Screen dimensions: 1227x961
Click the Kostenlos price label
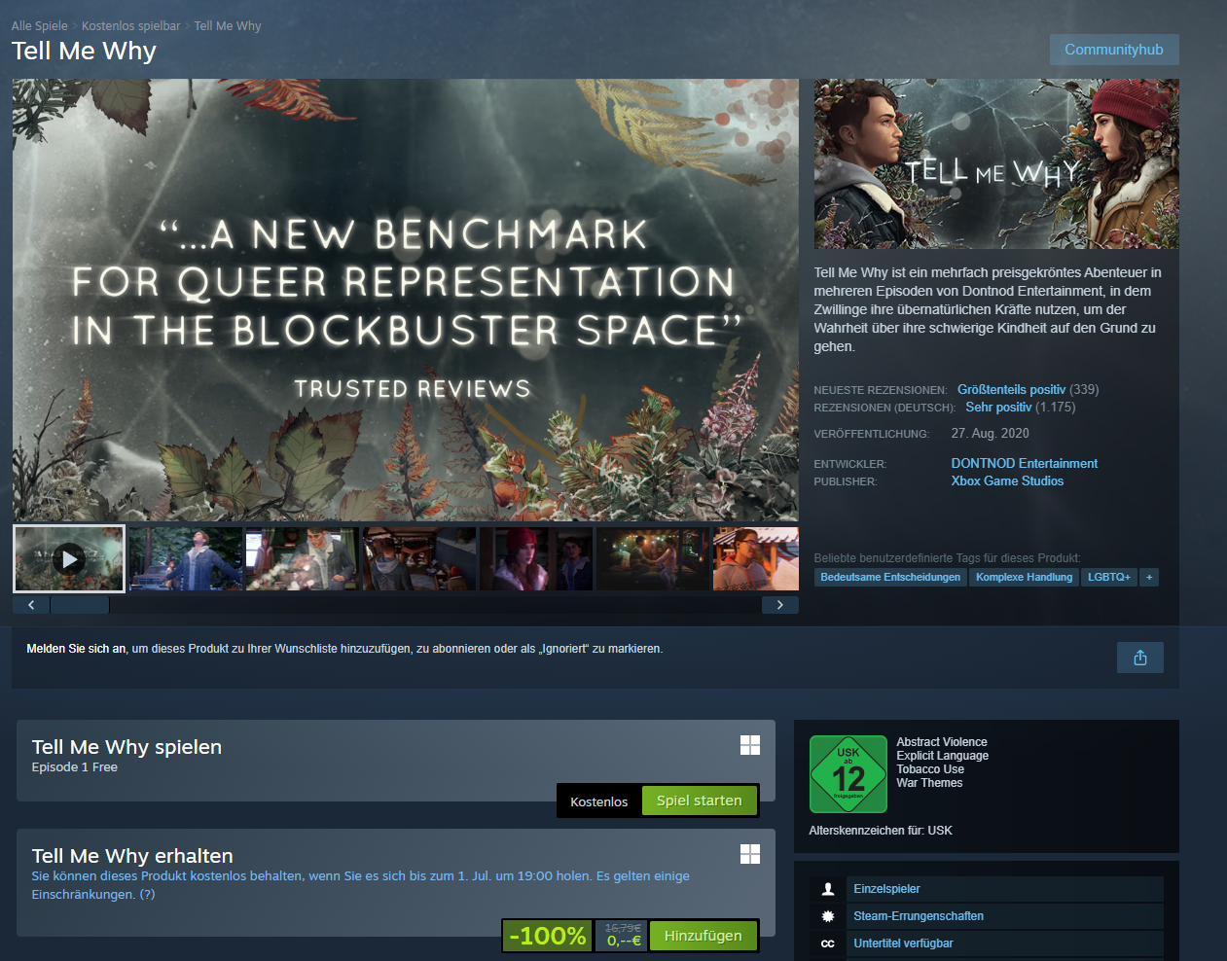pos(599,801)
